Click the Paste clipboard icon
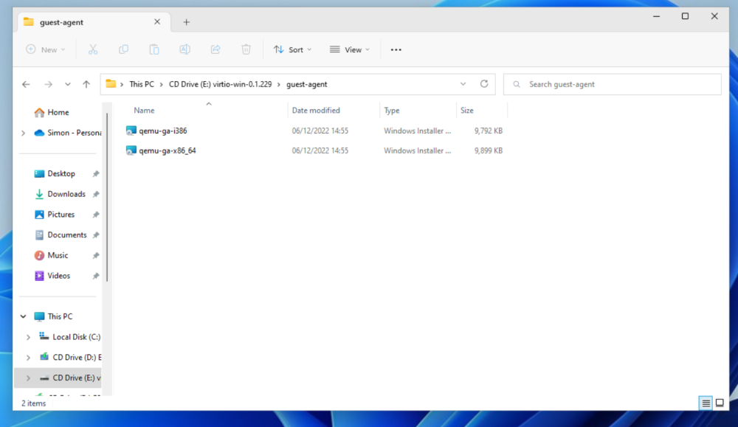Screen dimensions: 738x427 coord(154,49)
